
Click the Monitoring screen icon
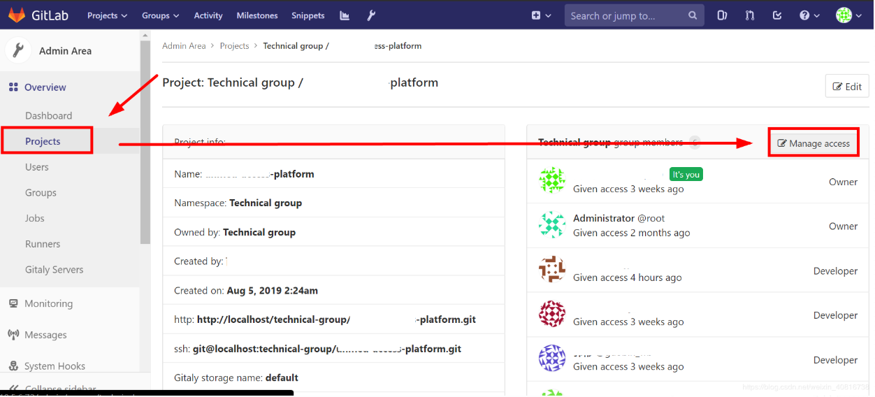pyautogui.click(x=13, y=303)
